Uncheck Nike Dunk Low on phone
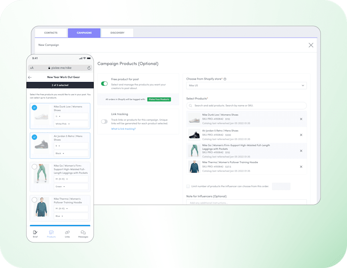 [x=34, y=108]
